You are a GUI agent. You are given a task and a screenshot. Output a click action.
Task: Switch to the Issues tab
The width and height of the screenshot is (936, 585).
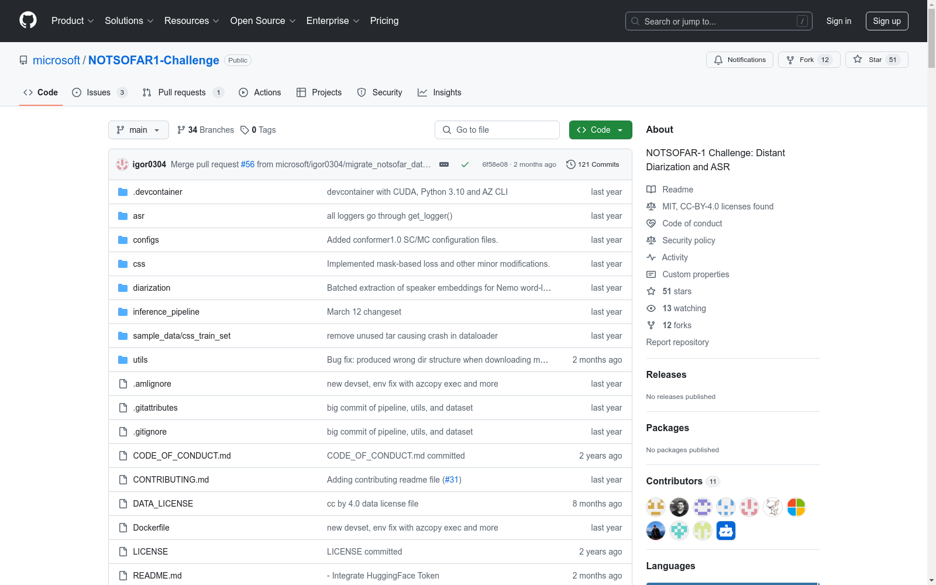point(99,92)
